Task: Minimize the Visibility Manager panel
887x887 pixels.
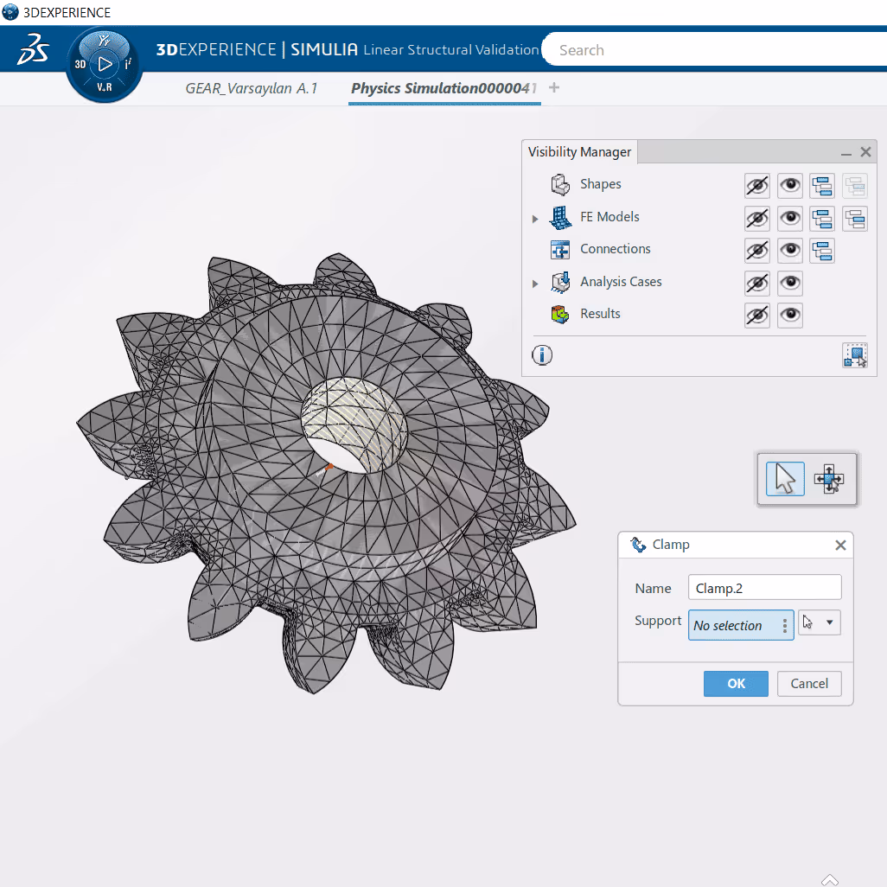Action: tap(846, 153)
